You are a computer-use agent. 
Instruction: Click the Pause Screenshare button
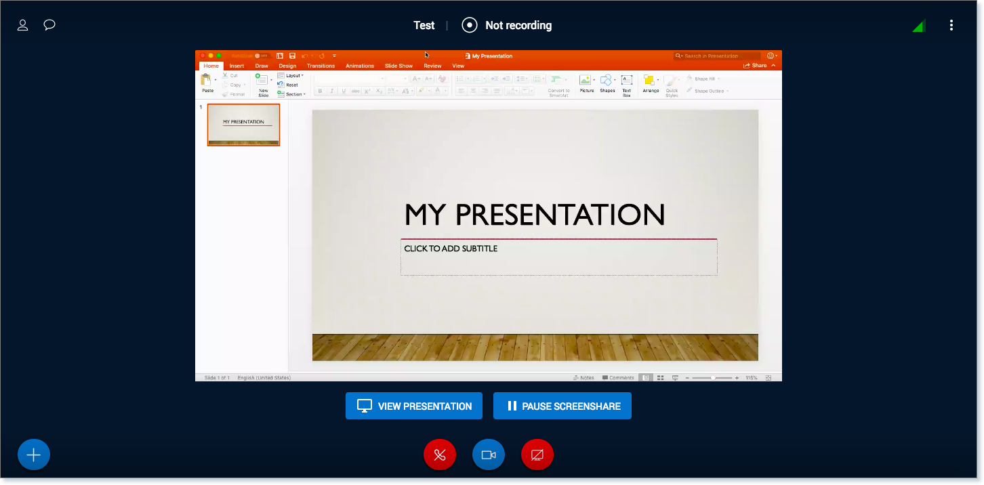point(562,406)
